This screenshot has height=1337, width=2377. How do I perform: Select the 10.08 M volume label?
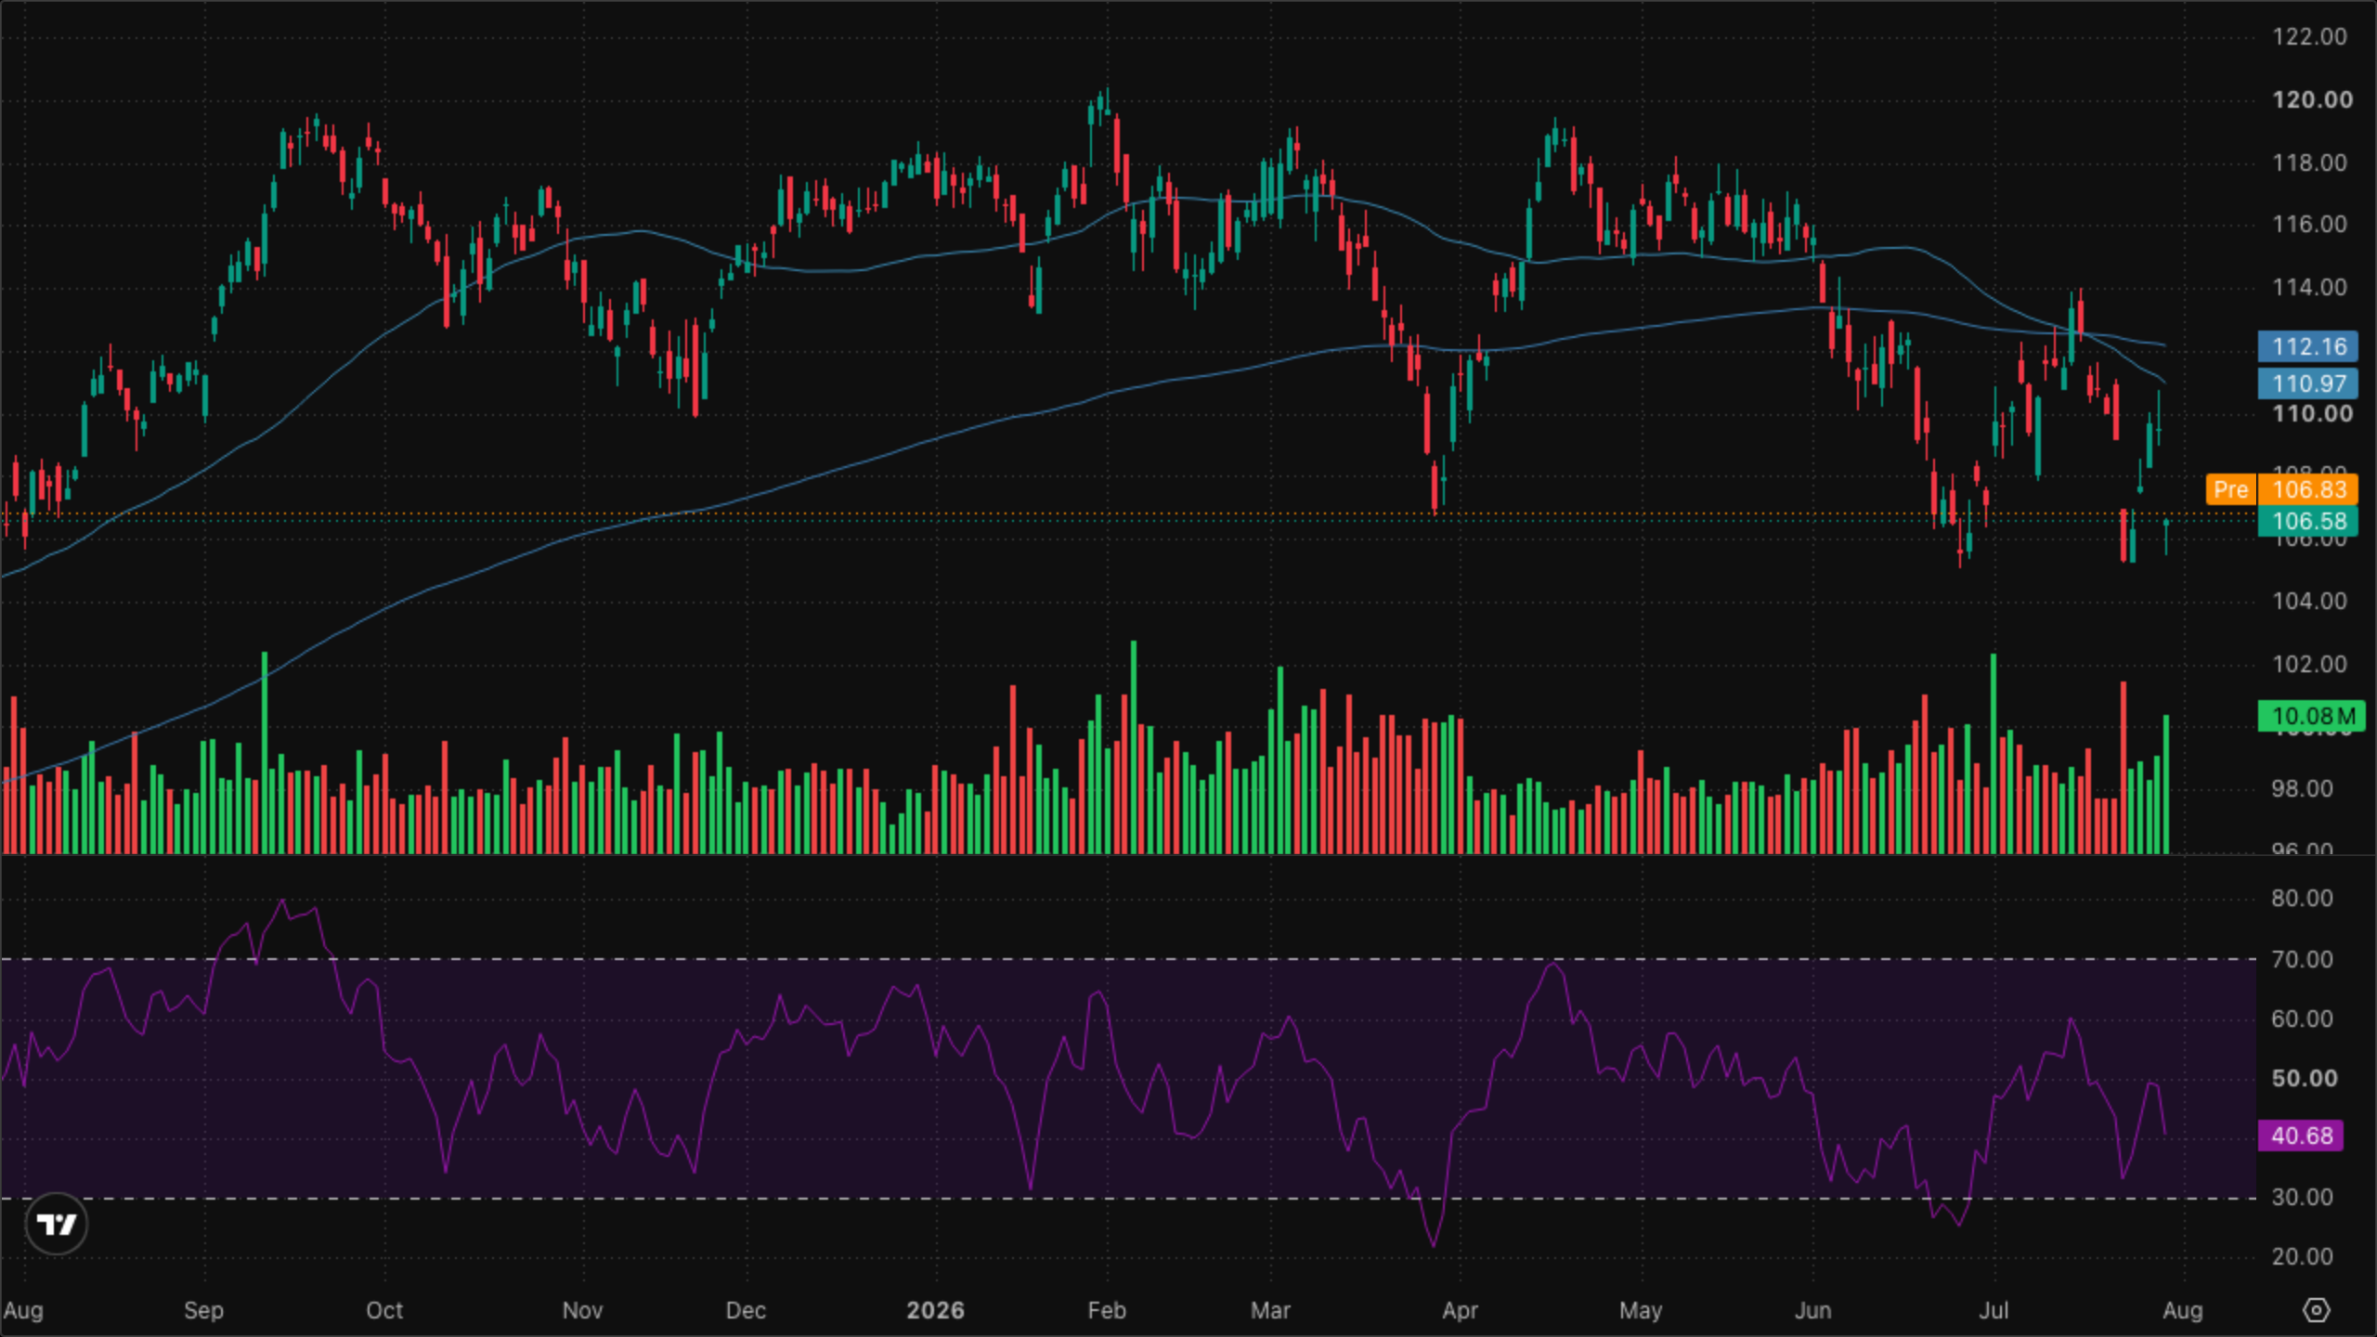click(x=2311, y=716)
